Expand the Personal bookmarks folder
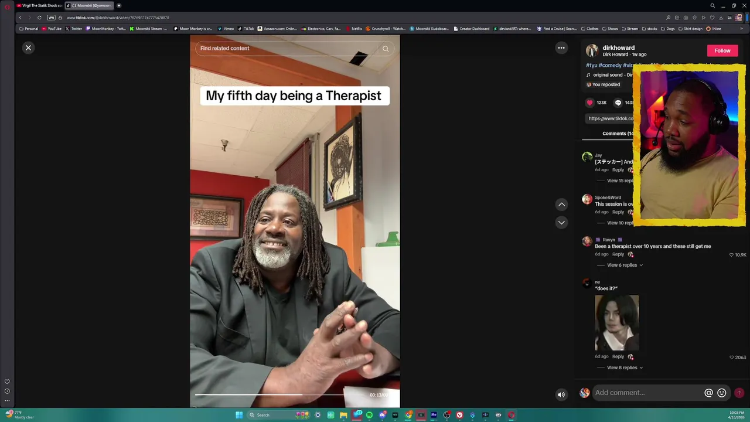 (x=29, y=29)
